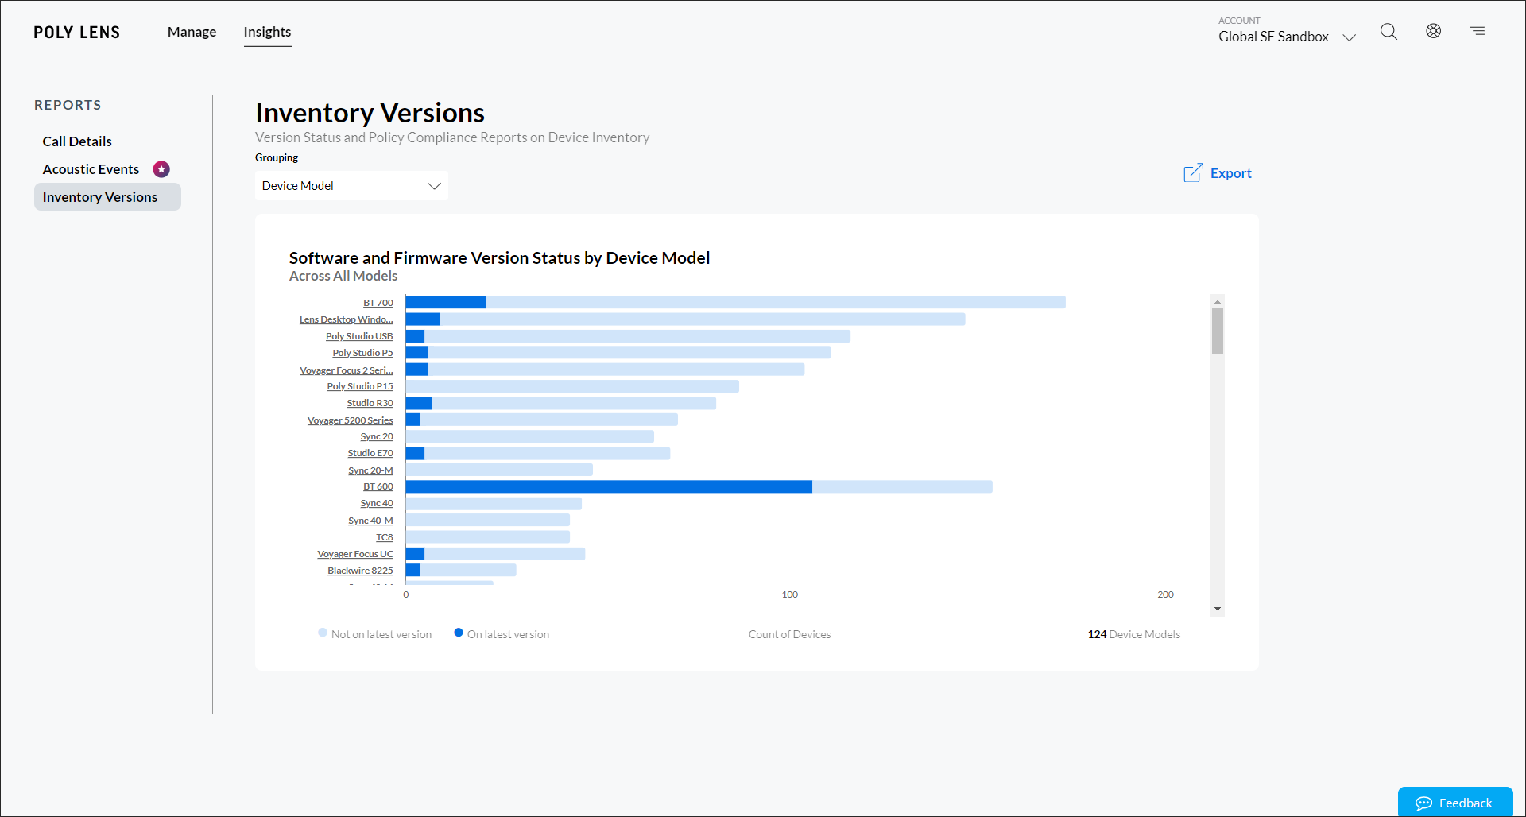Click the Poly Lens logo
This screenshot has width=1526, height=817.
pyautogui.click(x=76, y=32)
